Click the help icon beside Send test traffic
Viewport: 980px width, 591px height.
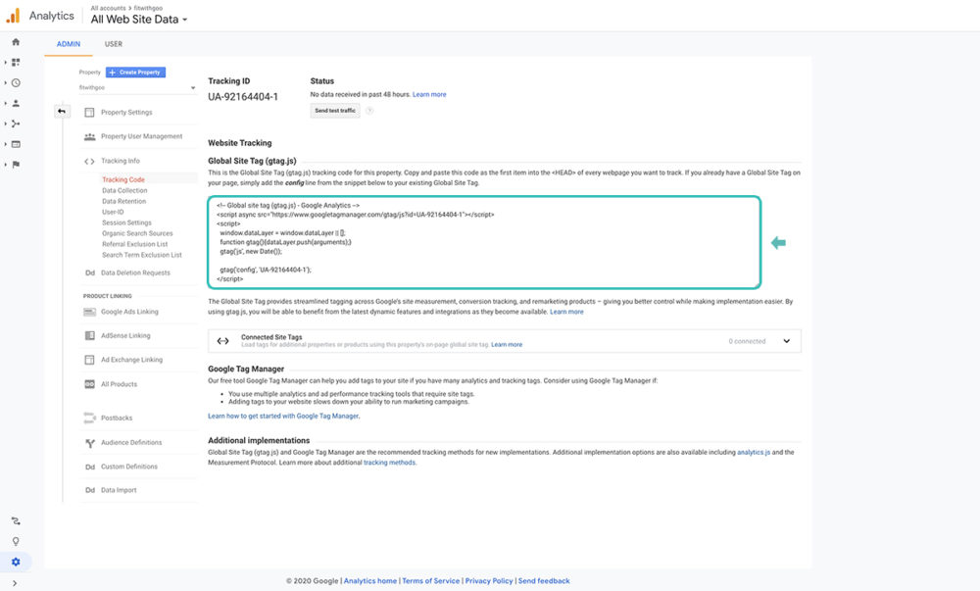click(369, 111)
